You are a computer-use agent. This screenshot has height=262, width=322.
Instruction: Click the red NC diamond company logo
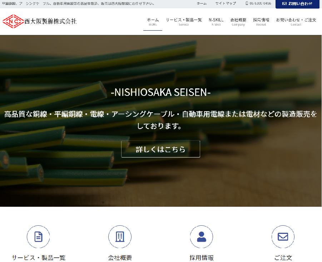click(13, 21)
